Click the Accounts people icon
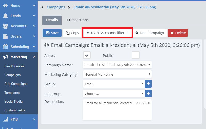This screenshot has height=129, width=206. pyautogui.click(x=5, y=26)
